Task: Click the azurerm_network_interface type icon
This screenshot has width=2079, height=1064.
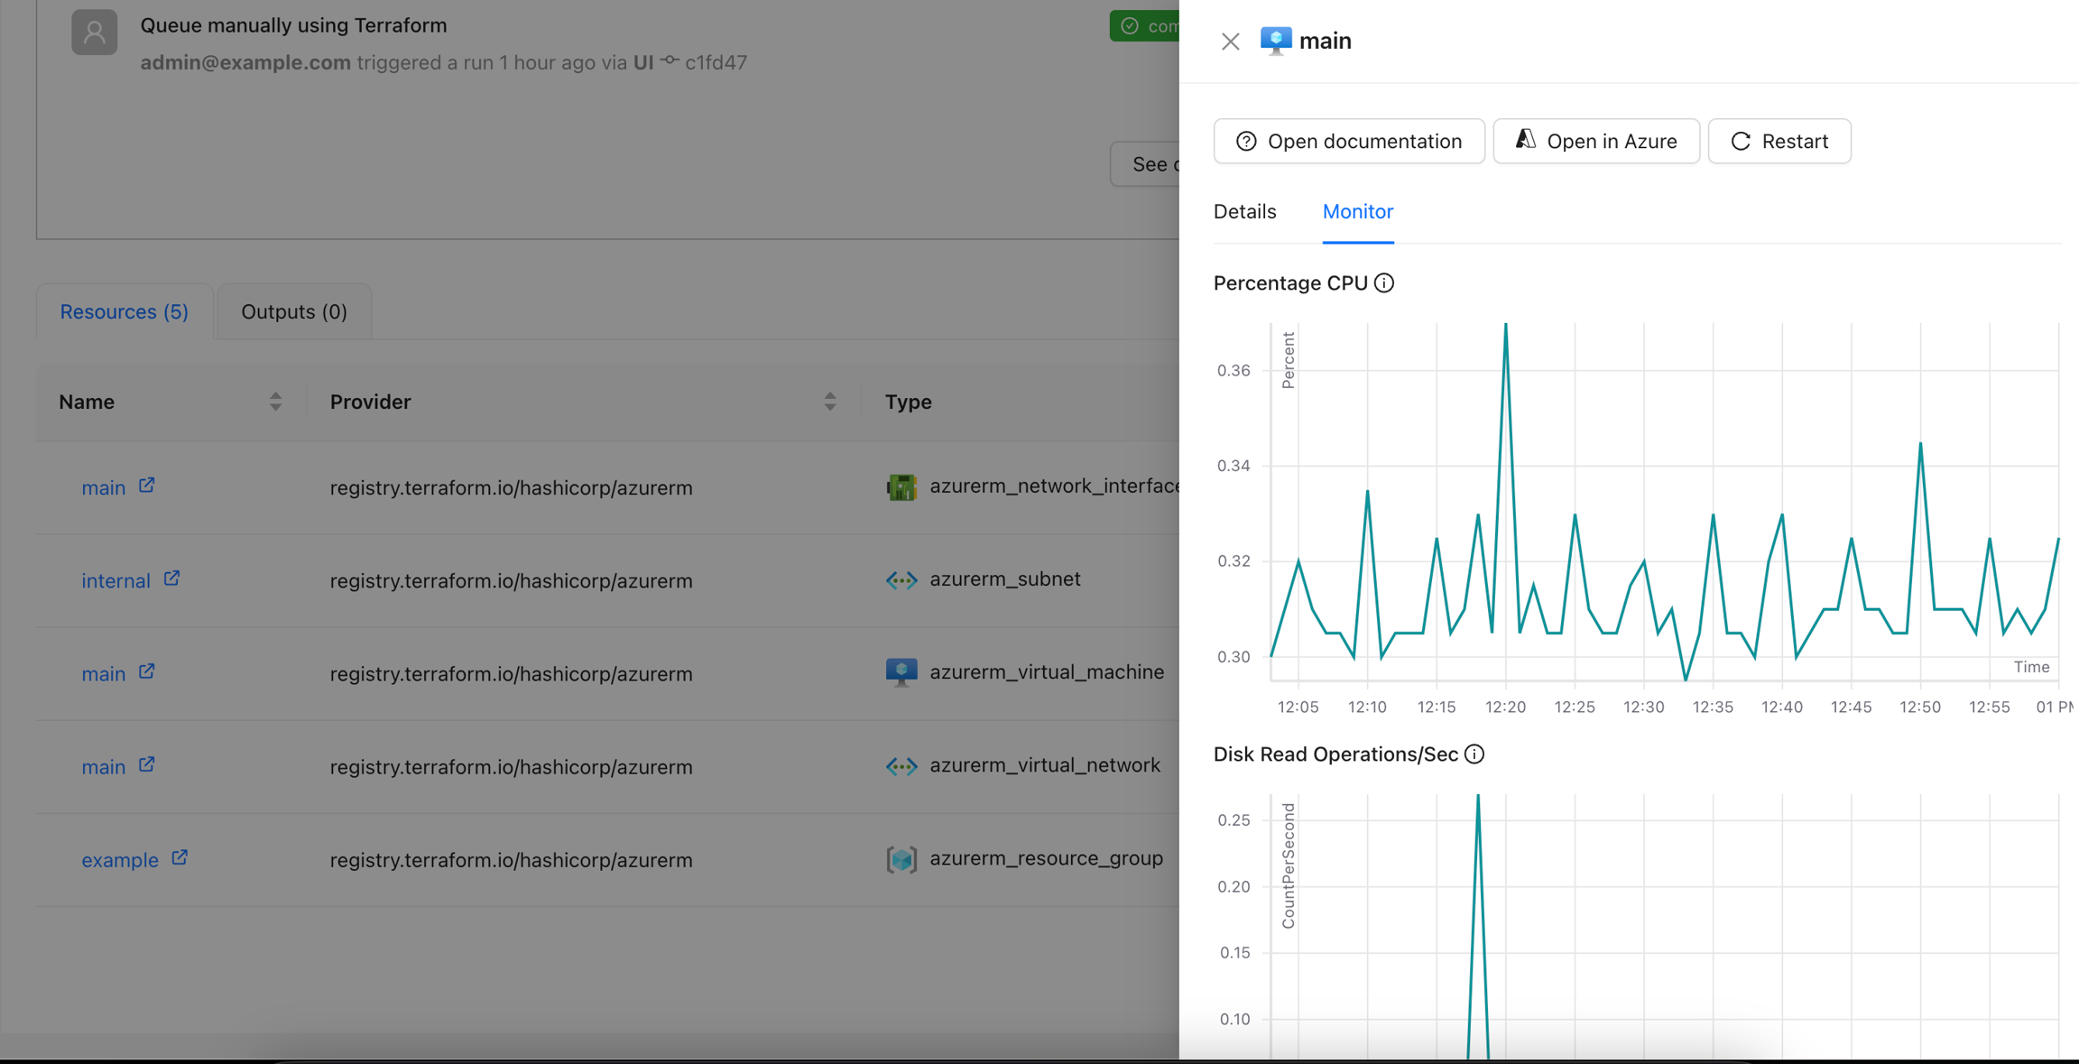Action: point(901,487)
